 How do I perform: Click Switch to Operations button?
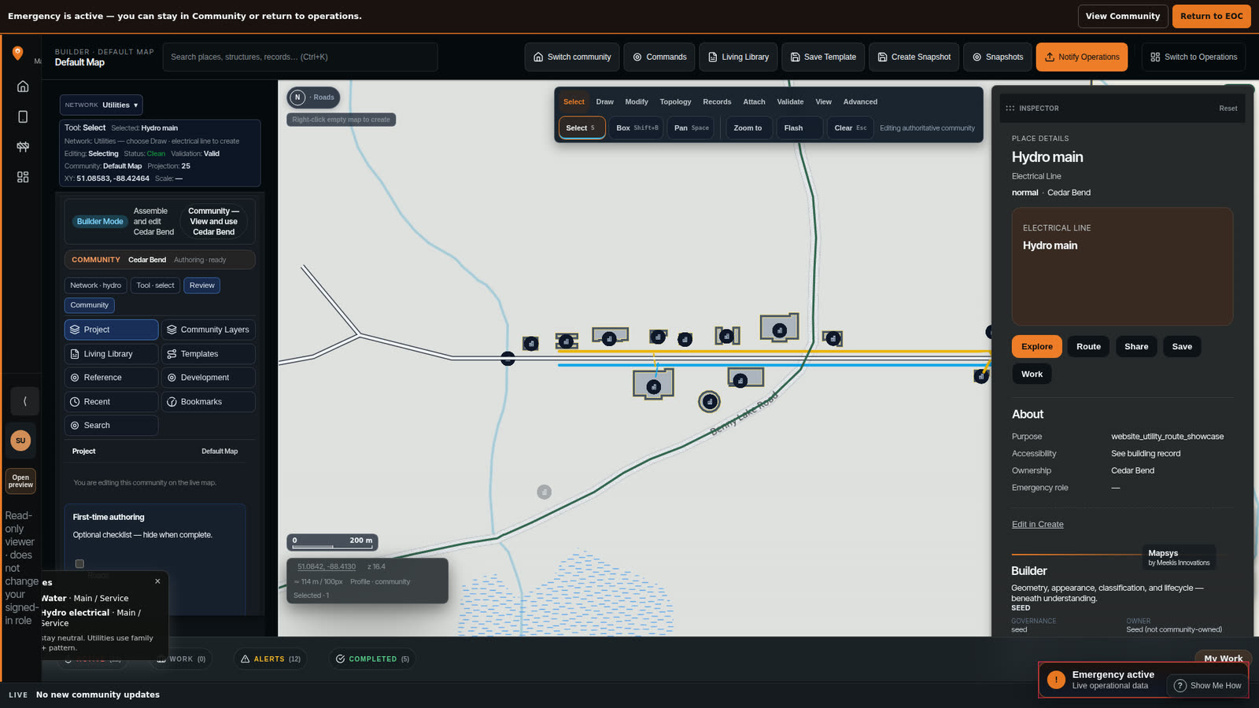coord(1194,57)
